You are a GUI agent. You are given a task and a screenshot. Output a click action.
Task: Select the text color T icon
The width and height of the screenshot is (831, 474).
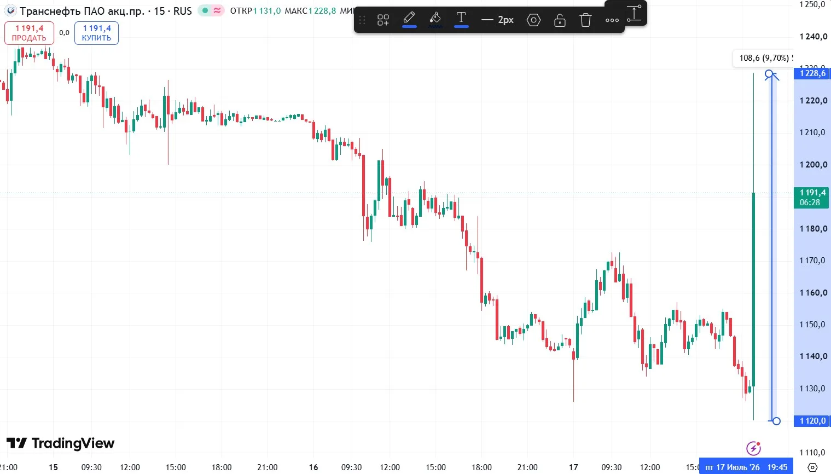tap(461, 20)
